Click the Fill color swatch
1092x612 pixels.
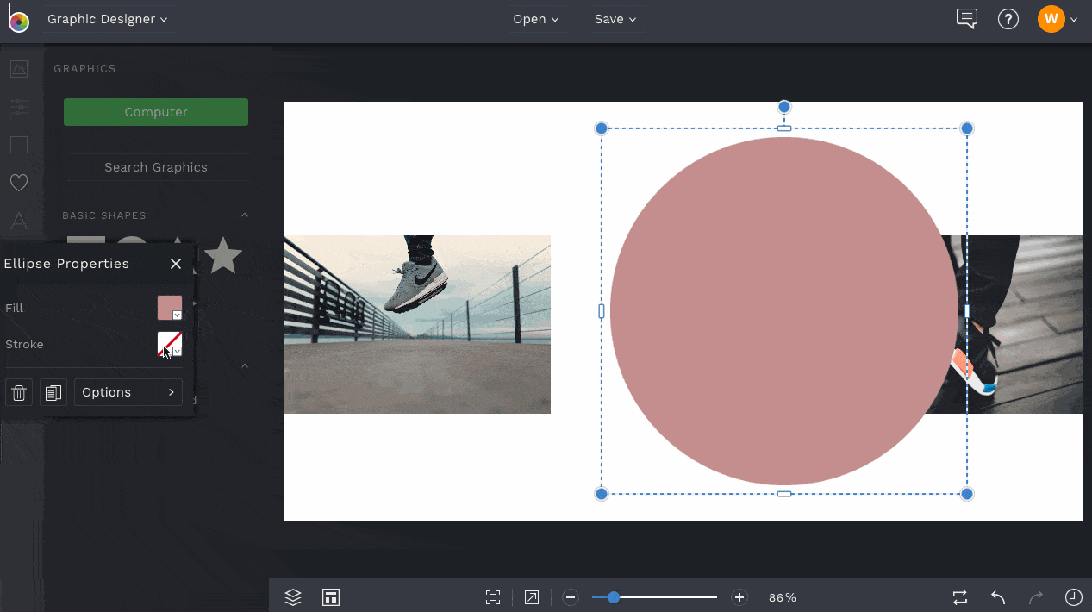169,308
